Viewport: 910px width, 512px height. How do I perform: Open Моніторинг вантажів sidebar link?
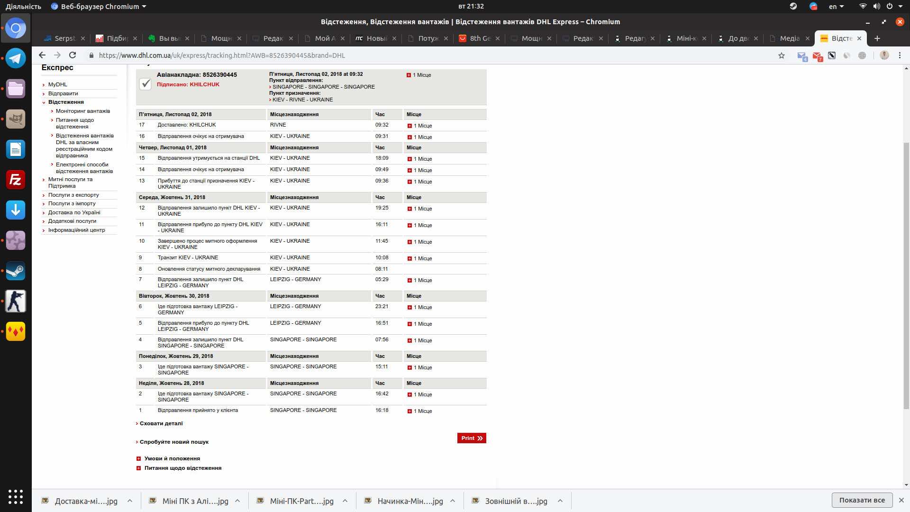tap(83, 111)
